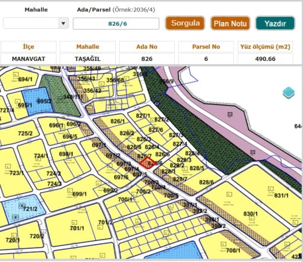Click the symbol icon in parcel 723/1
Screen dimensions: 303x262
click(x=8, y=166)
